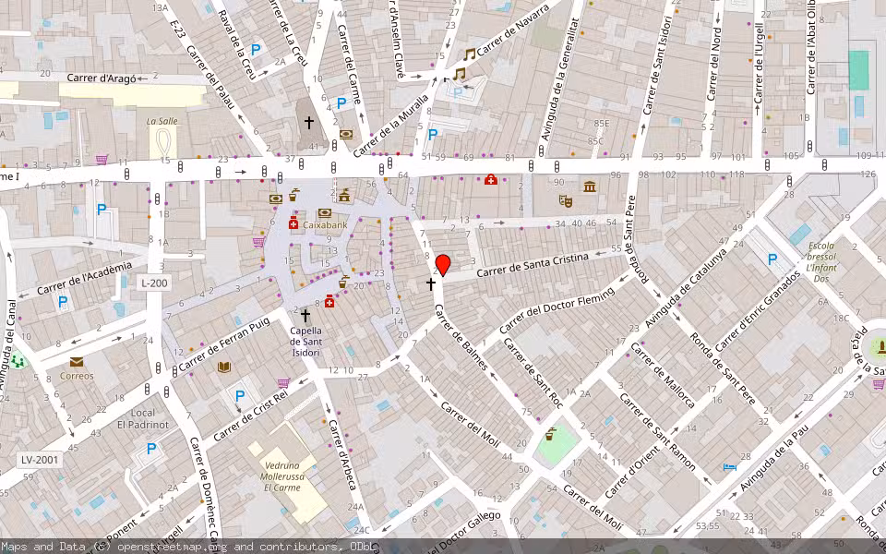The image size is (886, 554).
Task: Click the pharmacy icon left of the Caixabank label
Action: (x=293, y=223)
